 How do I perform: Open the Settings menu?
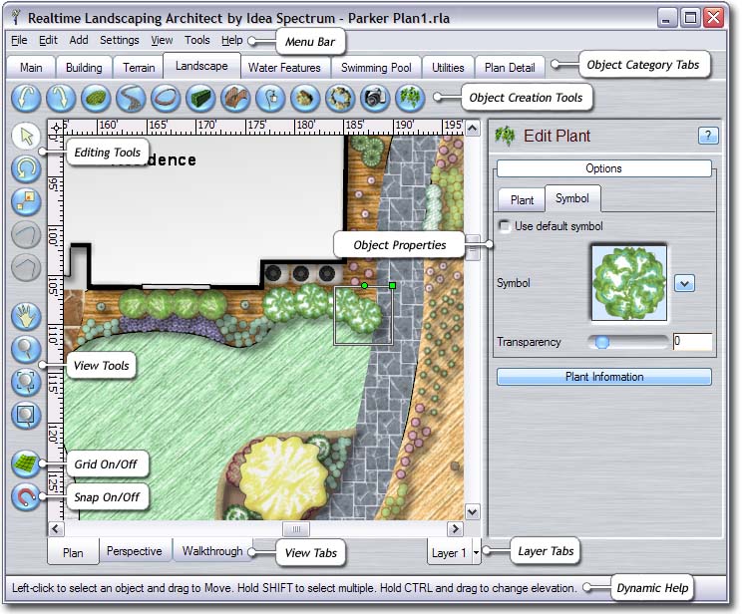120,40
